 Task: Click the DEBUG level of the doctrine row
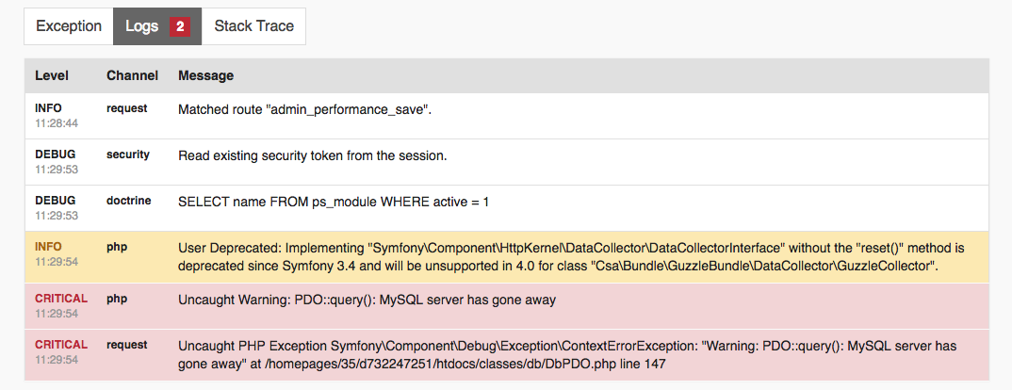(55, 201)
